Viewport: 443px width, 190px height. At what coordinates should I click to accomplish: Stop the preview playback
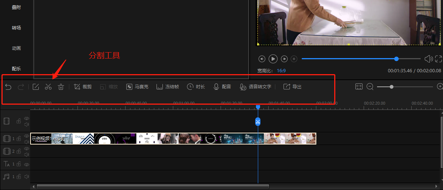click(294, 59)
